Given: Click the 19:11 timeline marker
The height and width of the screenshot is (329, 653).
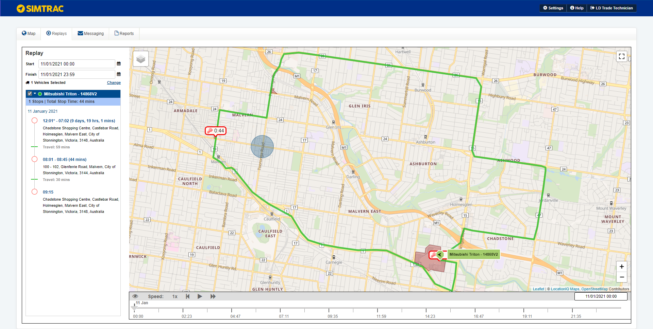Looking at the screenshot, I should point(527,316).
